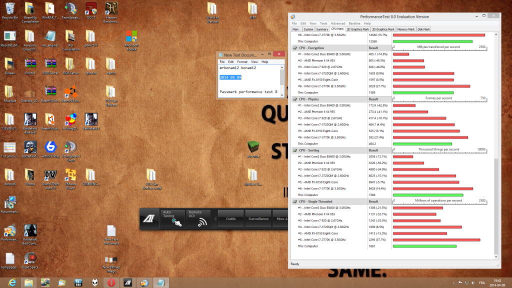Show hidden icons in the system tray

coord(453,283)
